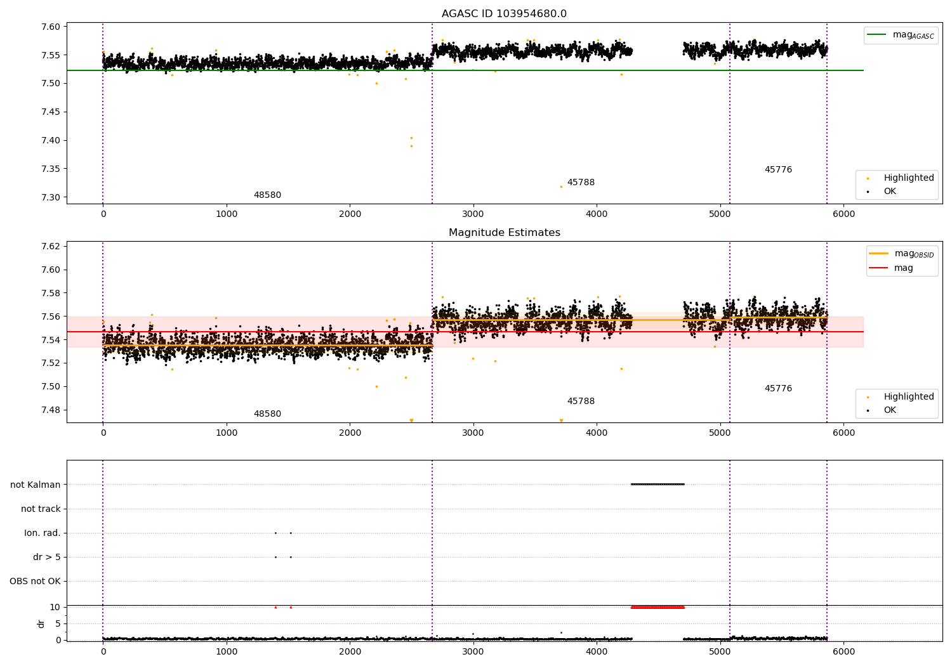Click the 'OBS not OK' axis label

pyautogui.click(x=35, y=581)
